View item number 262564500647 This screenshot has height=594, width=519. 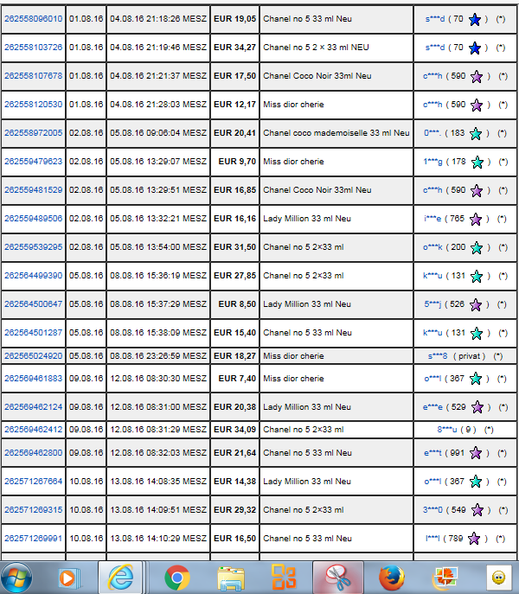pos(34,304)
